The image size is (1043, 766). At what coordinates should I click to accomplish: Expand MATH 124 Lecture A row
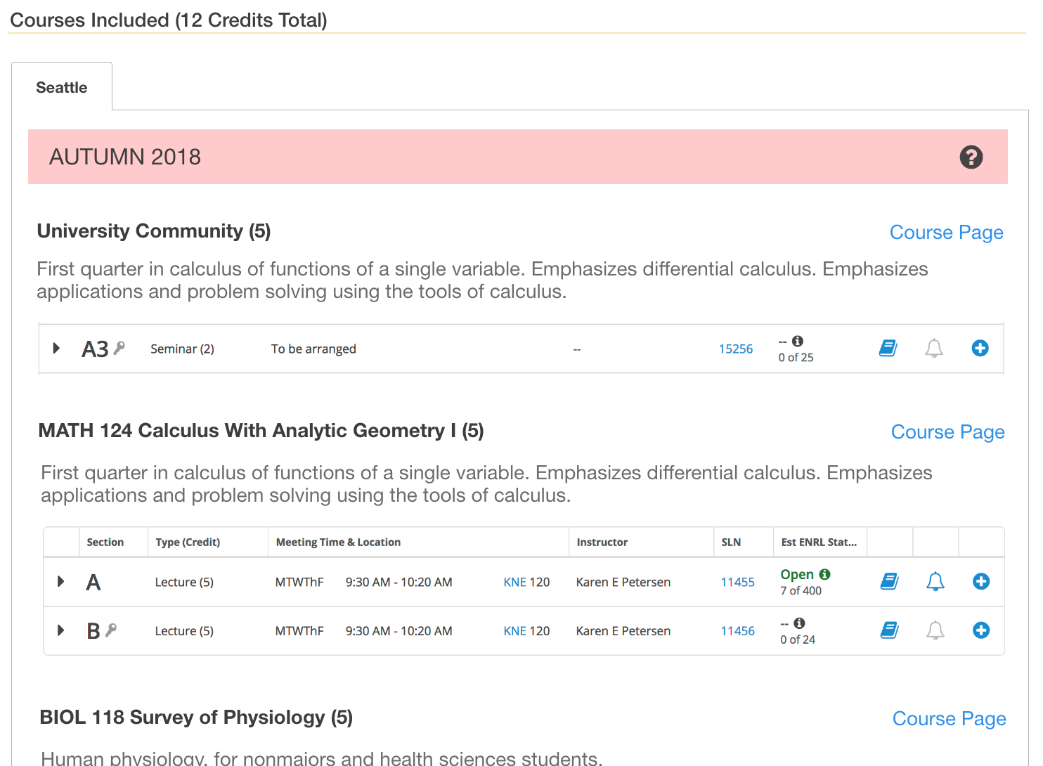pyautogui.click(x=61, y=581)
